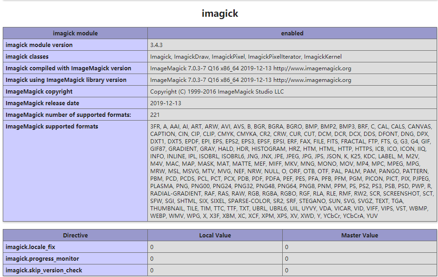
Task: Select "Imagick using ImageMagick library version" label
Action: click(66, 80)
